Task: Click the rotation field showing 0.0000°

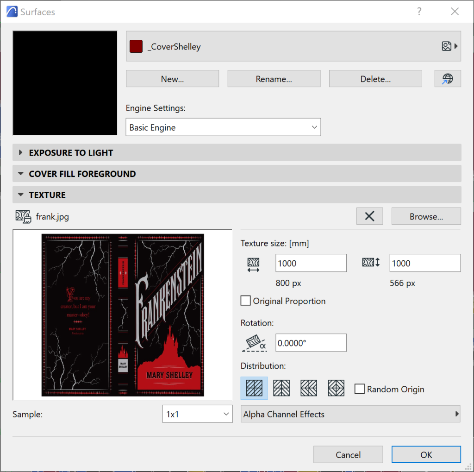Action: coord(311,343)
